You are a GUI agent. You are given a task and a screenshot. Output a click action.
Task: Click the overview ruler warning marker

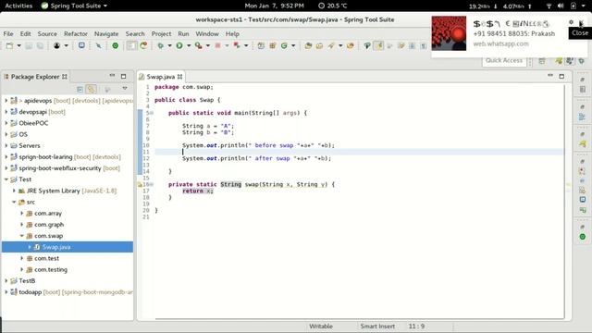pos(568,184)
